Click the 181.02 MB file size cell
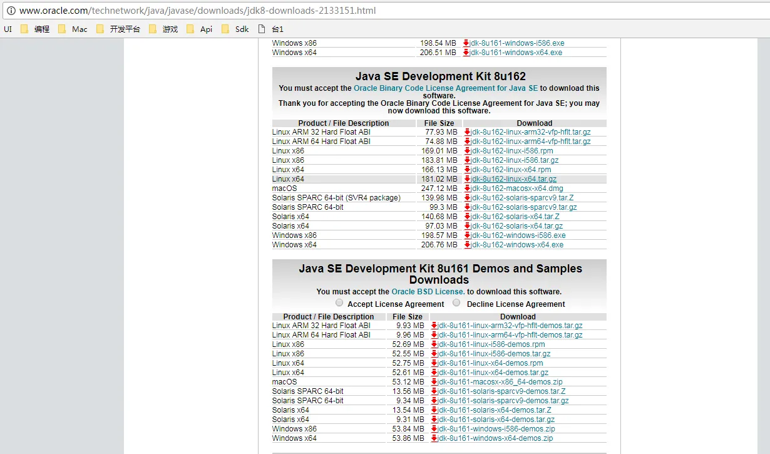Screen dimensions: 770x454 (x=439, y=179)
